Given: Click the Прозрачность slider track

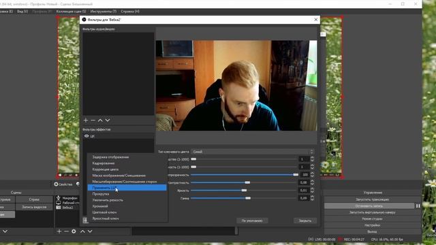Looking at the screenshot, I should [x=244, y=175].
